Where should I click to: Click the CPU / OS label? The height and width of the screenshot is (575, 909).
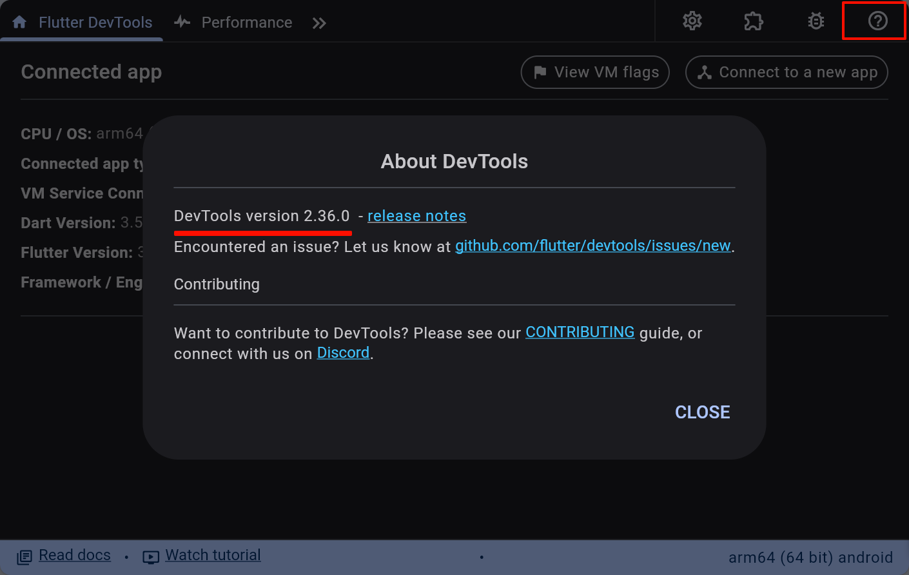coord(56,134)
